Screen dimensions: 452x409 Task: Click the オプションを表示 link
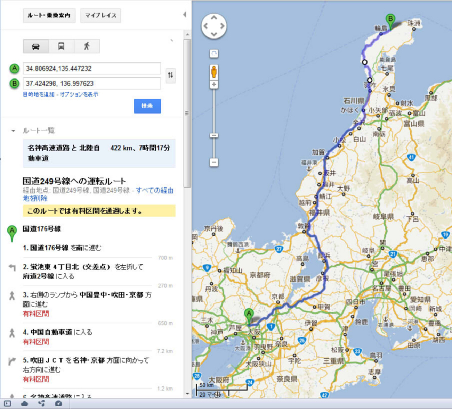click(x=79, y=94)
